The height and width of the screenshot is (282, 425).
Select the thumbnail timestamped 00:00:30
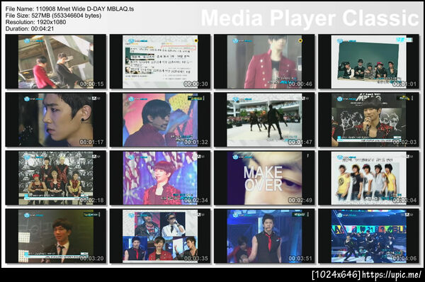tap(160, 62)
